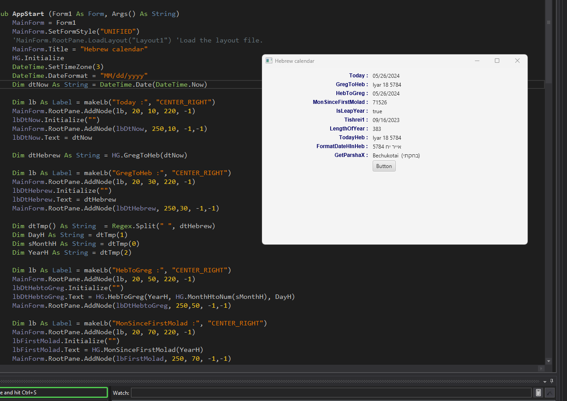
Task: Click the GetParshaX value Bechukotai label
Action: pos(396,155)
